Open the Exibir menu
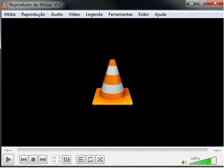This screenshot has height=168, width=224. click(x=144, y=14)
